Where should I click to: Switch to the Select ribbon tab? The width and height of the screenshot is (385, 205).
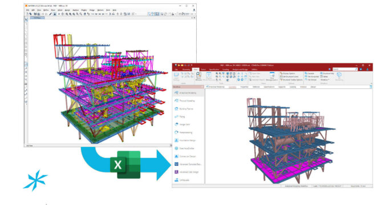(x=203, y=69)
